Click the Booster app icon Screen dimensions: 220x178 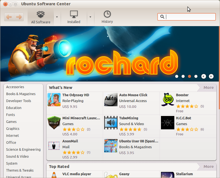168,100
